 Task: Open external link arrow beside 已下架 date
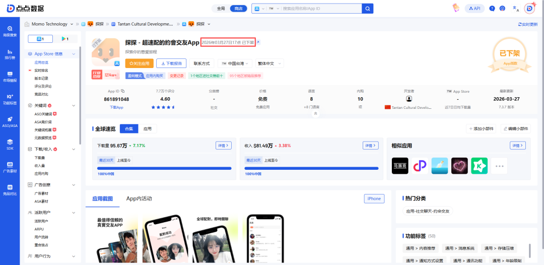coord(258,42)
